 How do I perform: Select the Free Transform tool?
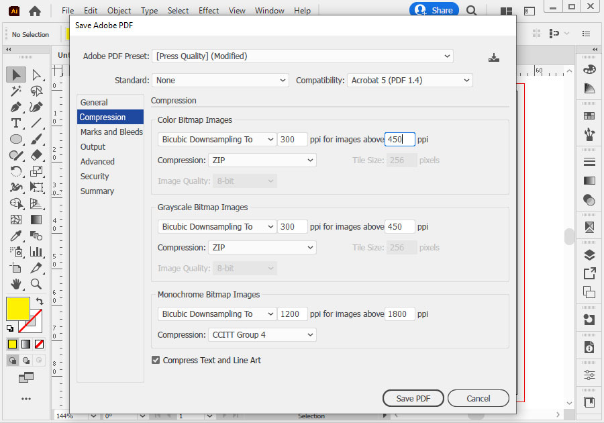[37, 187]
